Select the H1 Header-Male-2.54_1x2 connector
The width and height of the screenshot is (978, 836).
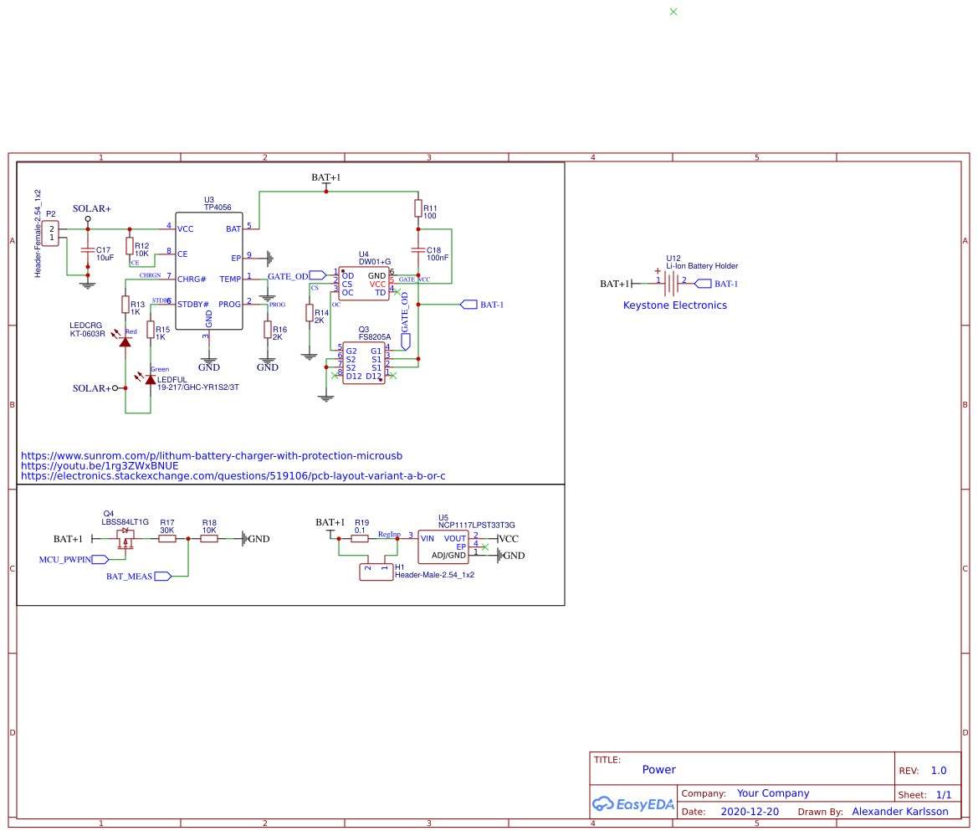tap(376, 572)
